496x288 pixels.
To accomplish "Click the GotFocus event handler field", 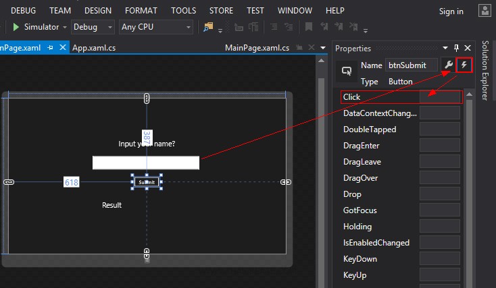I will click(440, 210).
